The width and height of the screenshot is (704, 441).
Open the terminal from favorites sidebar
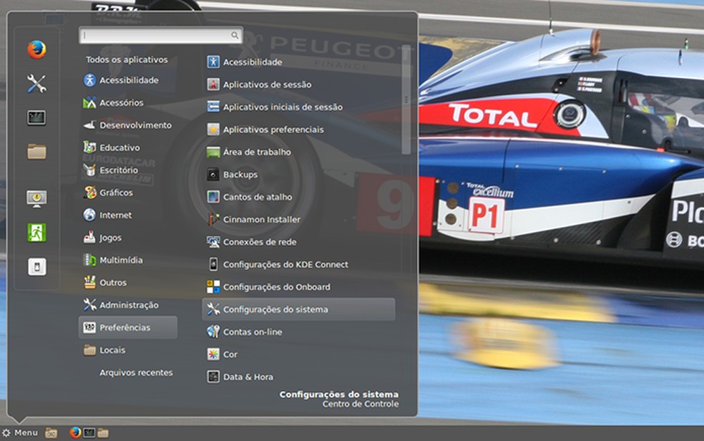pos(36,117)
